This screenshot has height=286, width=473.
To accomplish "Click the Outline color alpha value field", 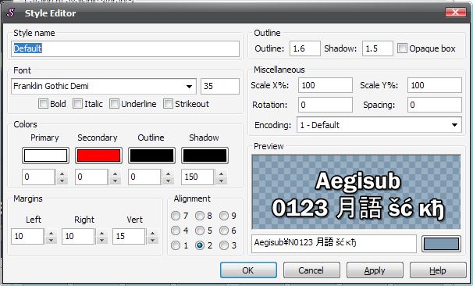I will click(144, 177).
